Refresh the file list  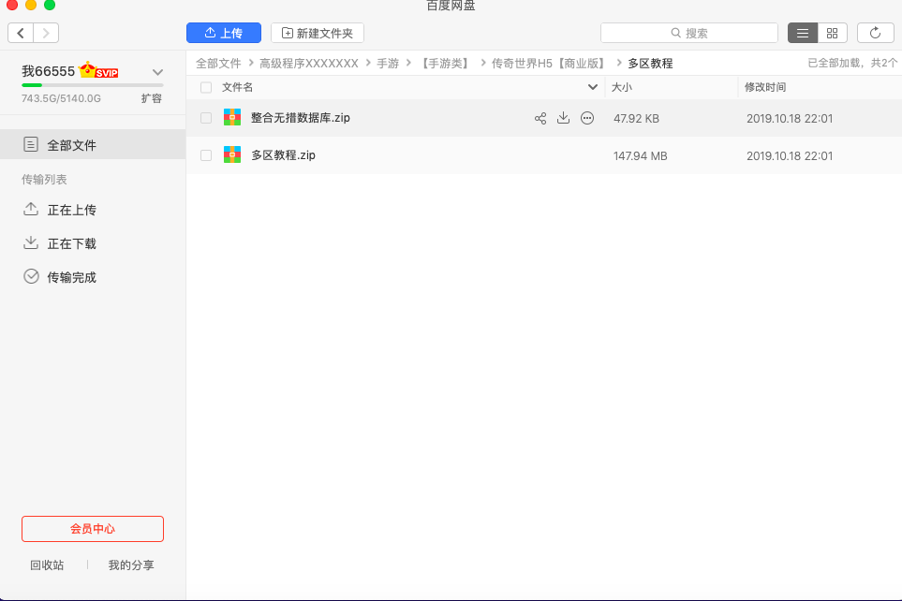pyautogui.click(x=875, y=33)
